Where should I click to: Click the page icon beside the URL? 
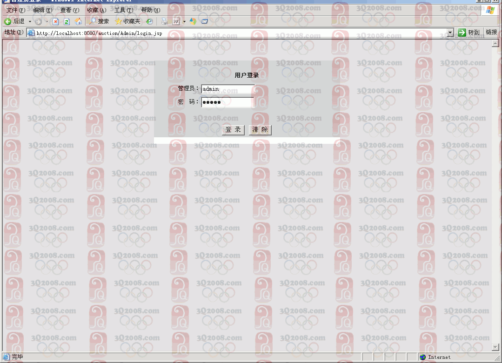pos(31,33)
